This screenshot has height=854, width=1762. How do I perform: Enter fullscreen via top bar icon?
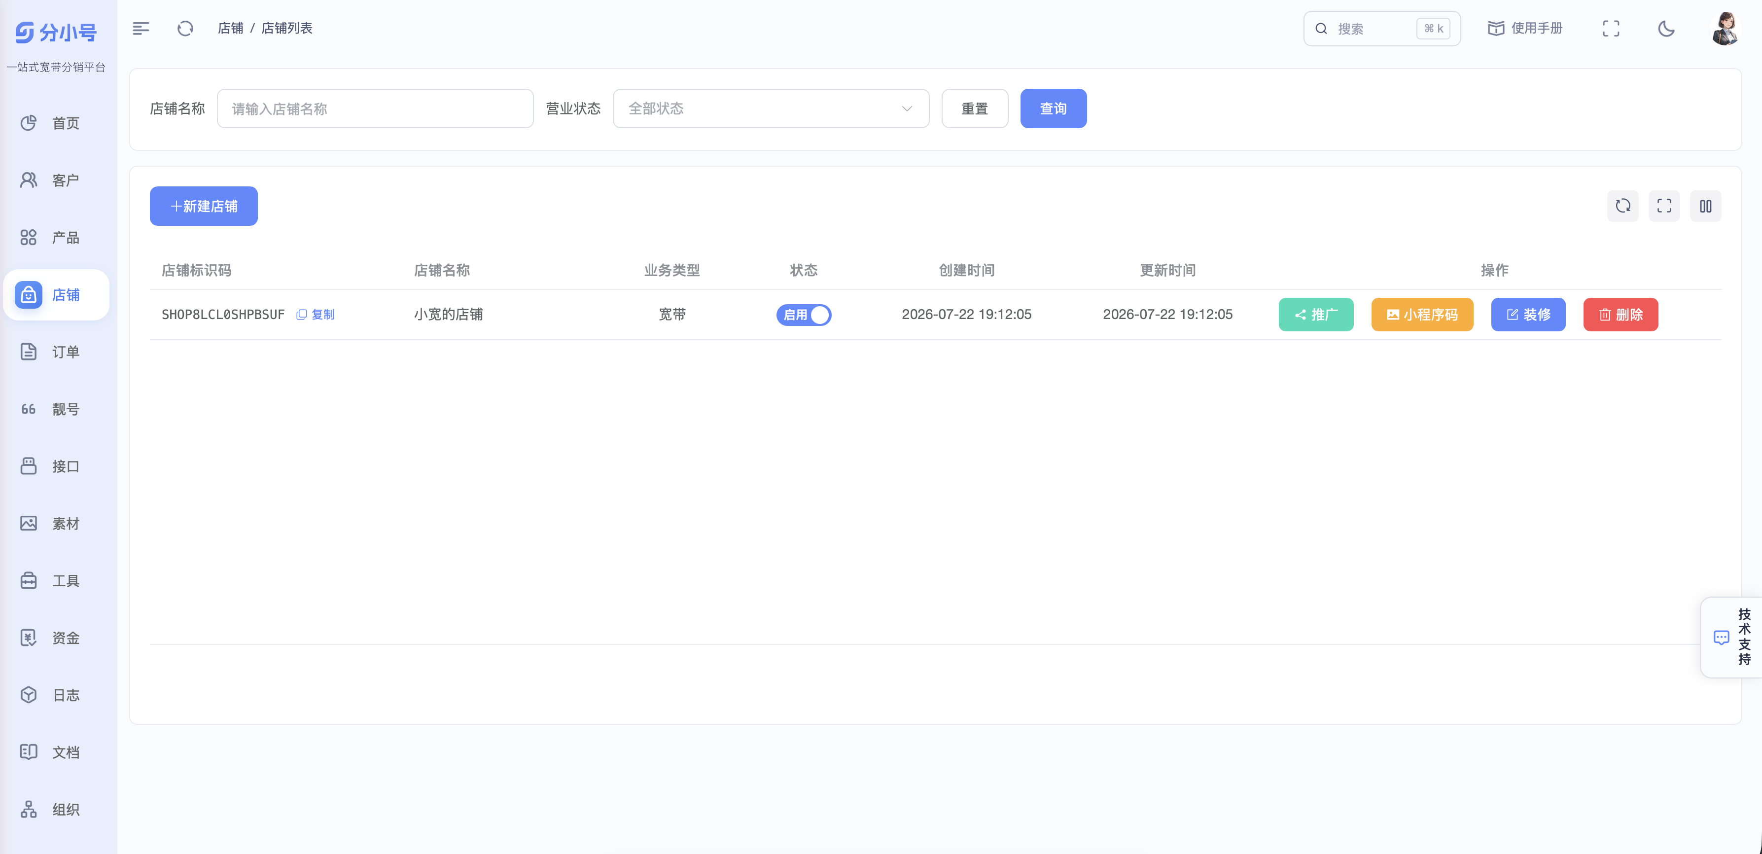tap(1611, 28)
